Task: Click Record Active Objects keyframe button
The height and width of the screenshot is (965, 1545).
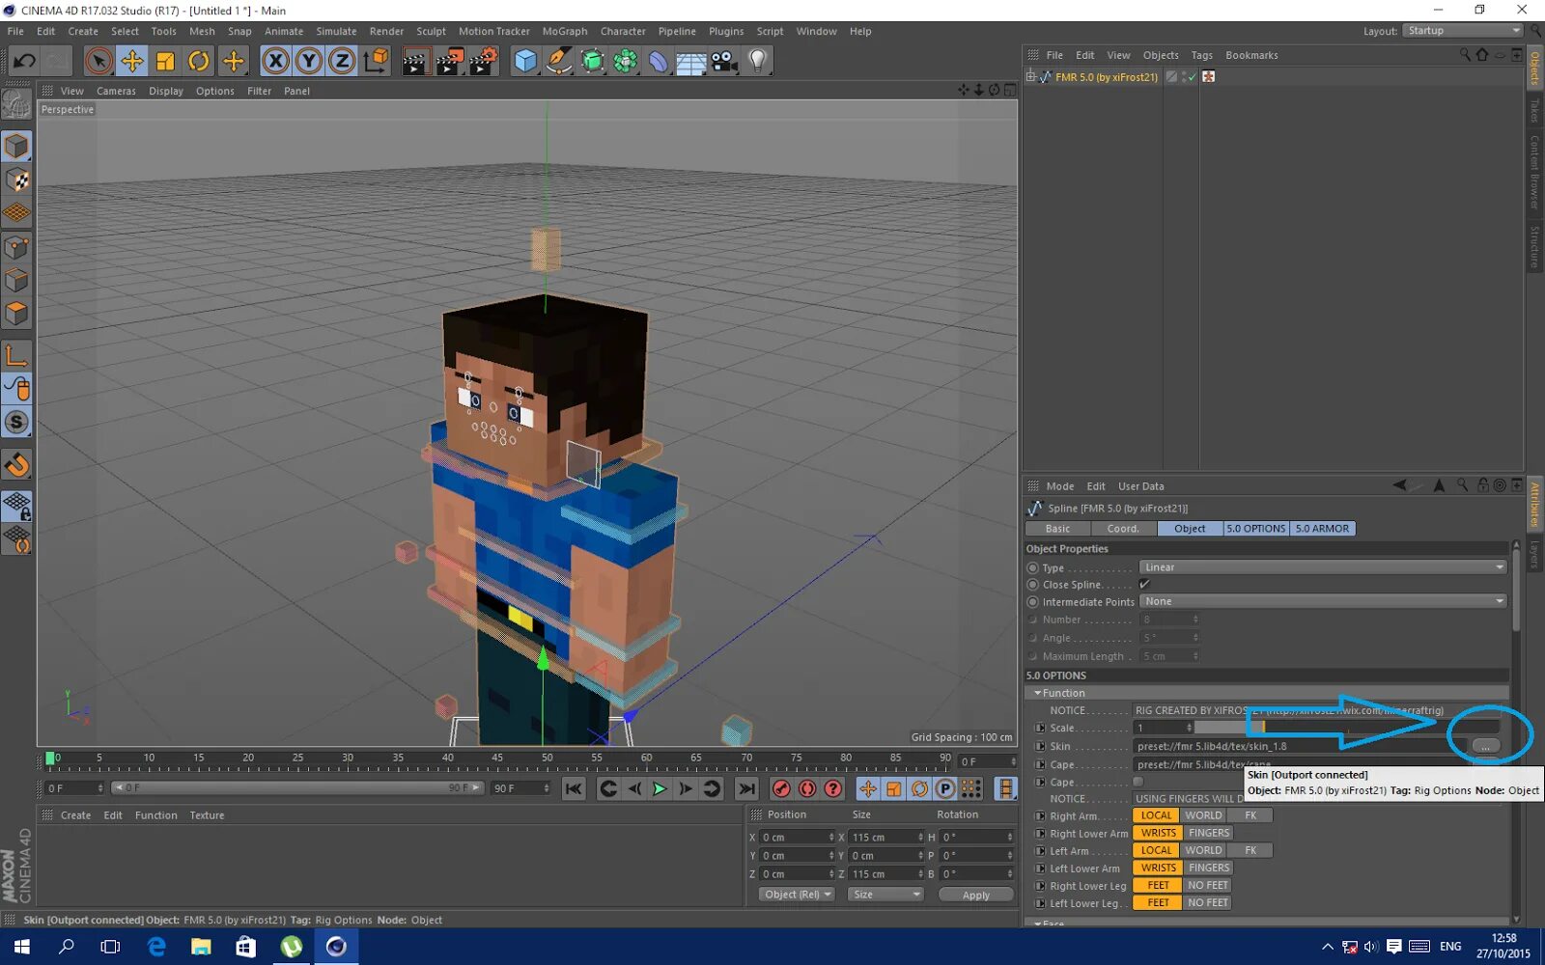Action: pos(781,788)
